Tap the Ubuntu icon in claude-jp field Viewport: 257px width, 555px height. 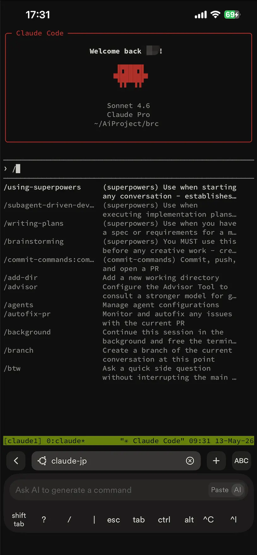point(42,461)
